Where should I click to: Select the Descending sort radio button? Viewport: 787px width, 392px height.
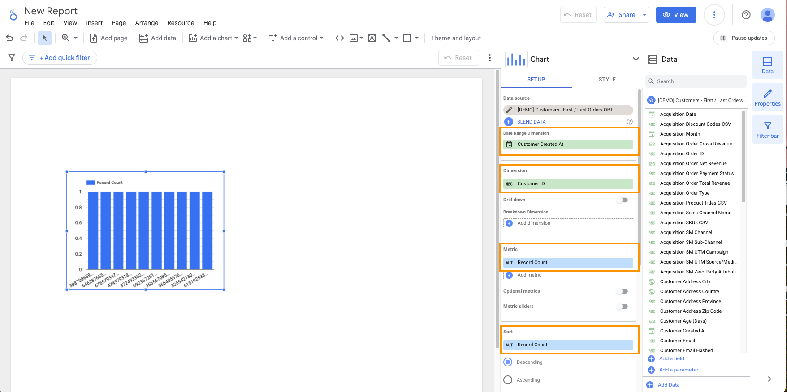tap(508, 362)
